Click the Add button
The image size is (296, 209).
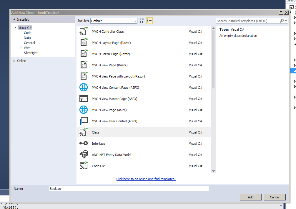[x=251, y=197]
